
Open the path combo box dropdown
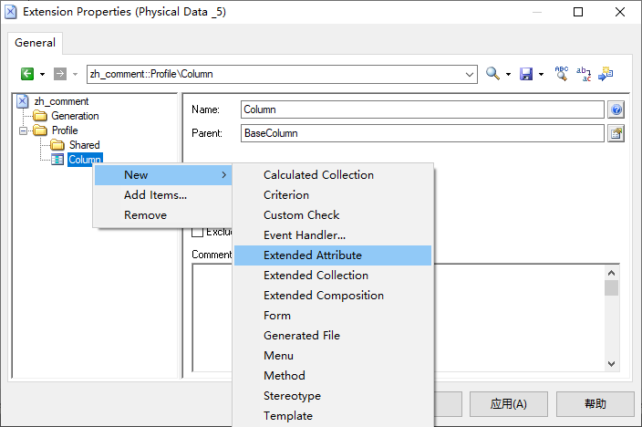(470, 74)
